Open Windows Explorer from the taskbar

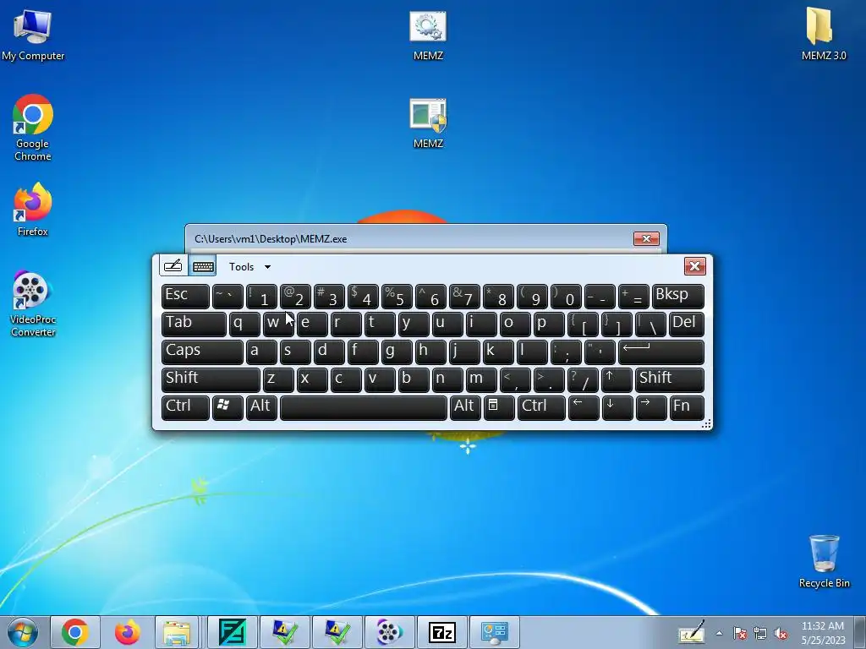(177, 632)
